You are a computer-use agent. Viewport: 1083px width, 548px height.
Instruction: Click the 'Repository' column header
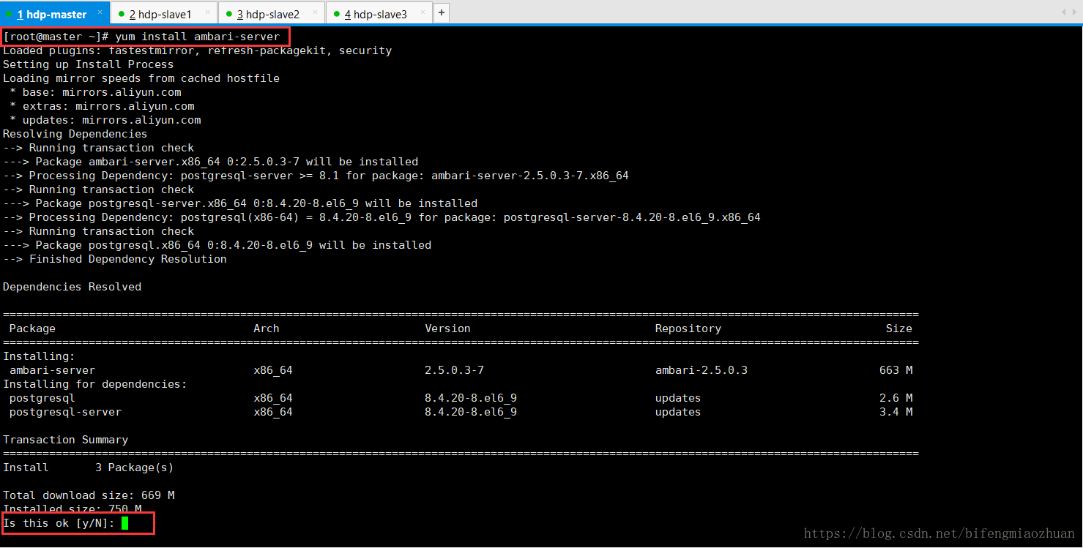coord(688,329)
